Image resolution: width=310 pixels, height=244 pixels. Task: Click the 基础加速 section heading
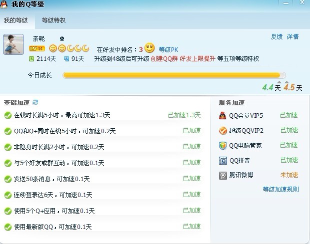(16, 103)
